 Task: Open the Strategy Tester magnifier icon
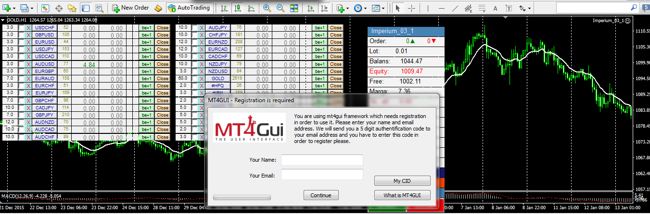point(99,8)
